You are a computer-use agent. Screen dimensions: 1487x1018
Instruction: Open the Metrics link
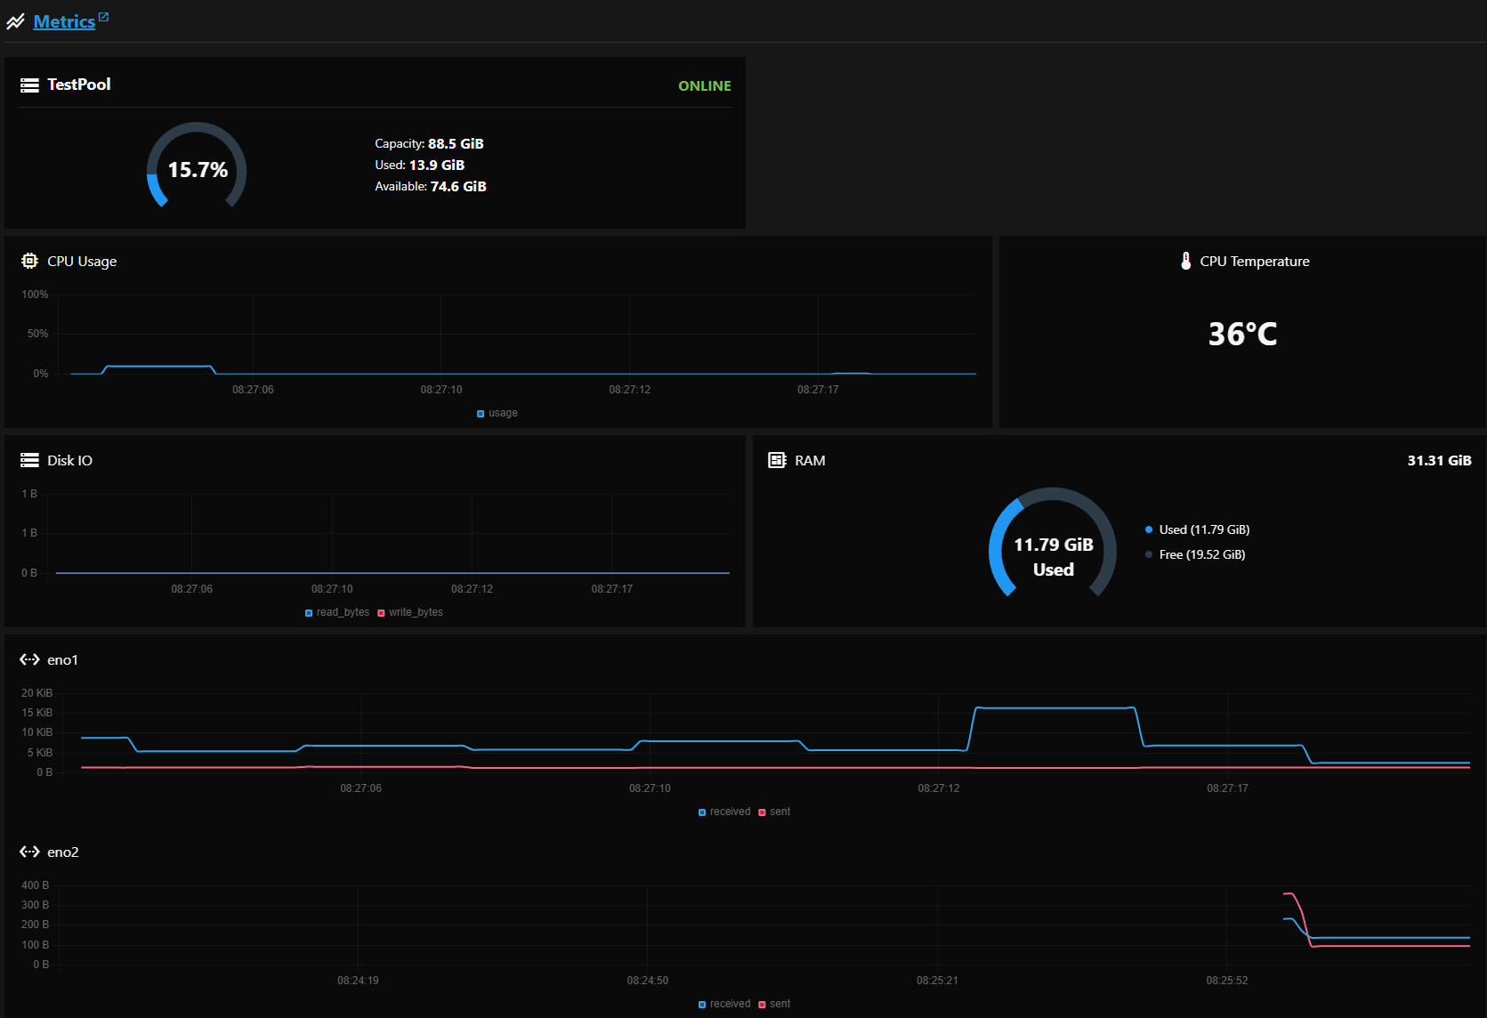click(63, 22)
